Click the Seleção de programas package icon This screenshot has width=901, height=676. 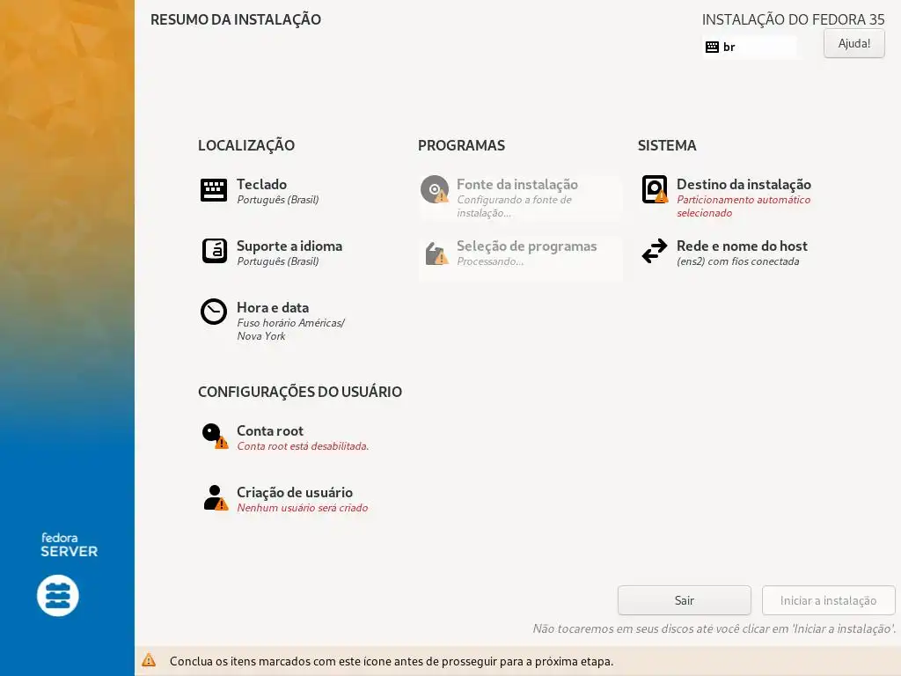[x=436, y=253]
